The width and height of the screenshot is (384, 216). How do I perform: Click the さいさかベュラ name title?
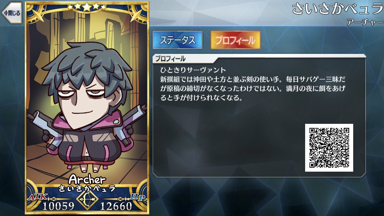(x=338, y=9)
